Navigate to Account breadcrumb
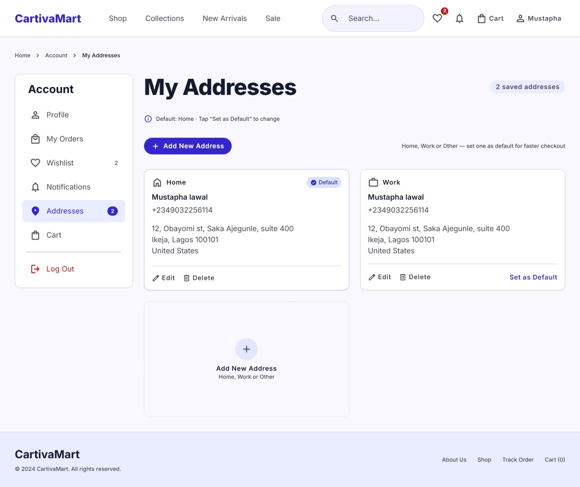Viewport: 580px width, 487px height. click(56, 55)
